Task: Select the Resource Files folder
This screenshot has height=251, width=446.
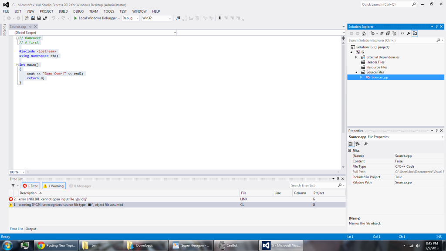Action: [x=377, y=68]
